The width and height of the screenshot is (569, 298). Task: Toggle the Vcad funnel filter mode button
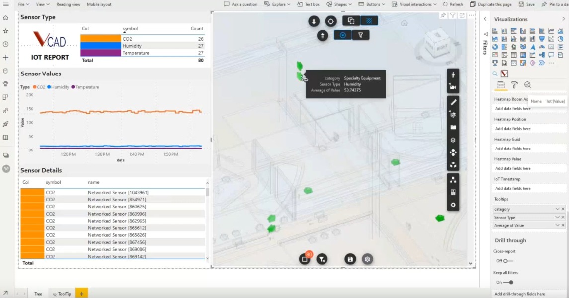pos(360,35)
